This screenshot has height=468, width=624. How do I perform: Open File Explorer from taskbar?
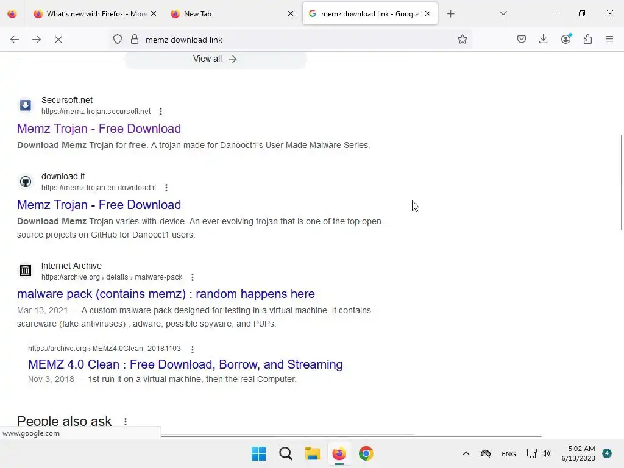(313, 453)
